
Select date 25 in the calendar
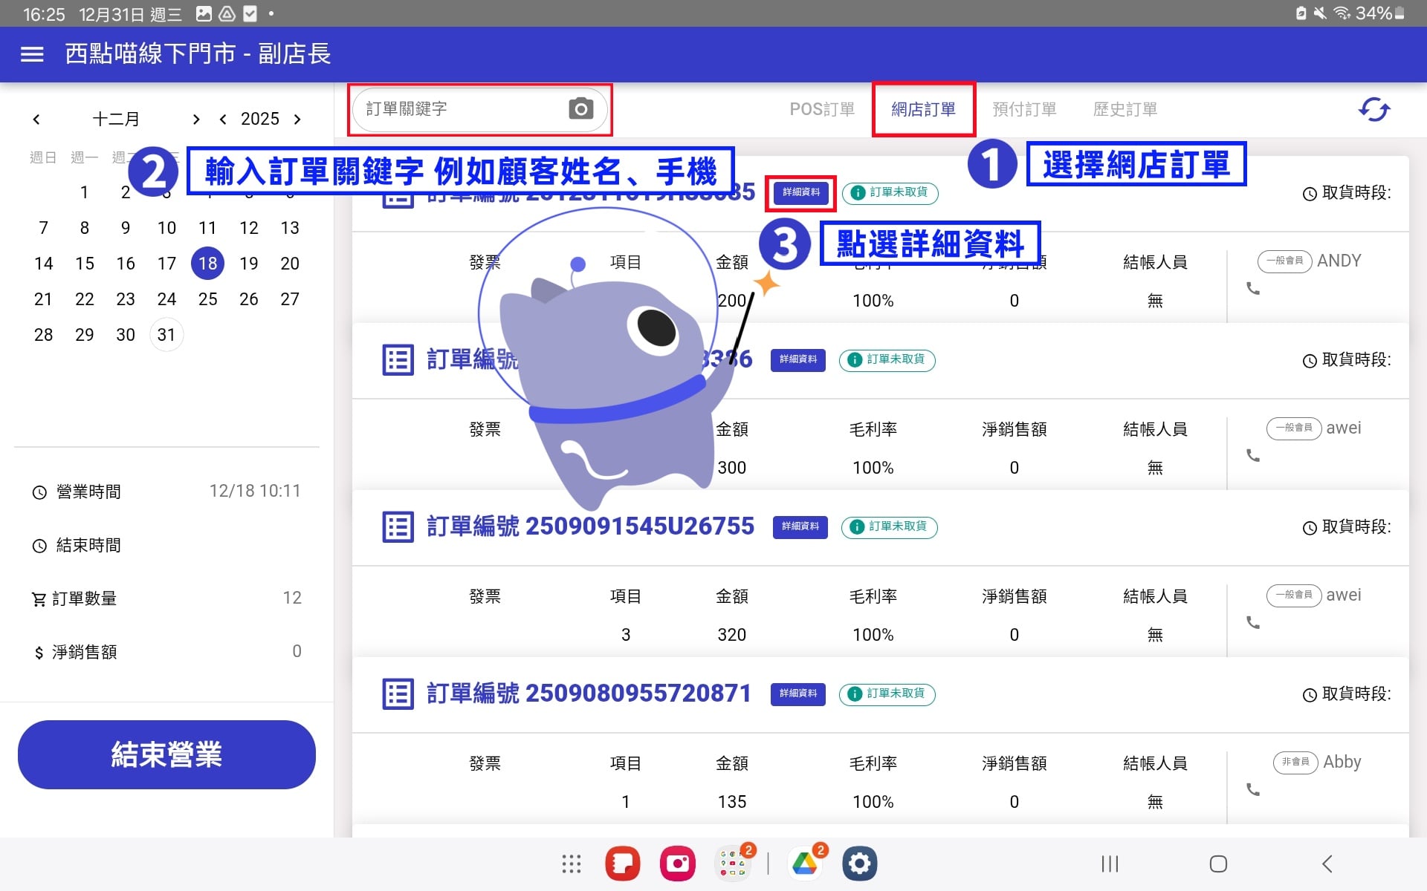(208, 299)
